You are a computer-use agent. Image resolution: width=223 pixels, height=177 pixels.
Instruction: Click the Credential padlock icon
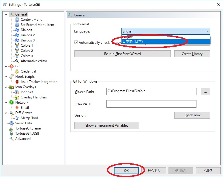tap(17, 71)
